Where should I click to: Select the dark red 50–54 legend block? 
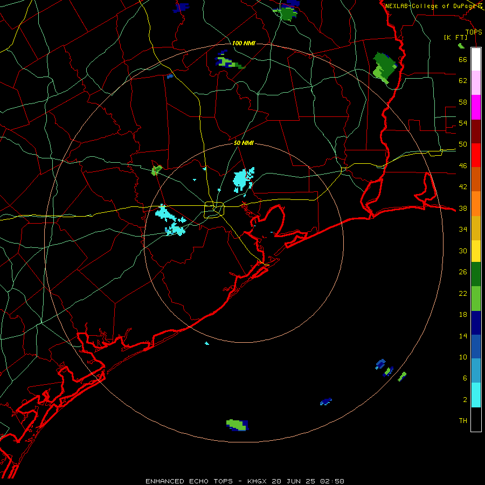[x=476, y=131]
